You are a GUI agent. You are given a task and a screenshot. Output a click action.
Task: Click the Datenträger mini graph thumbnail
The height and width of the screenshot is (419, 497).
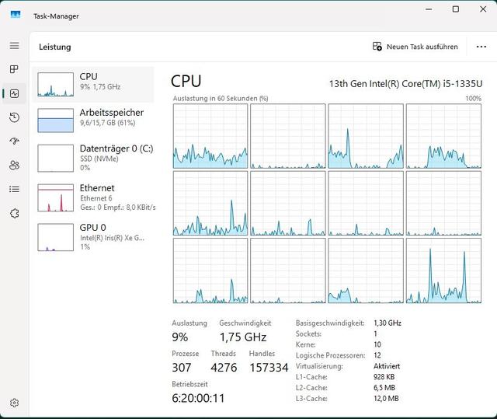[55, 159]
